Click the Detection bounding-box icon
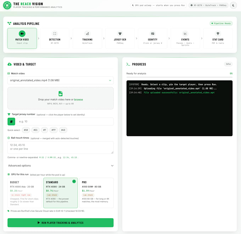The height and width of the screenshot is (234, 241). pyautogui.click(x=55, y=34)
